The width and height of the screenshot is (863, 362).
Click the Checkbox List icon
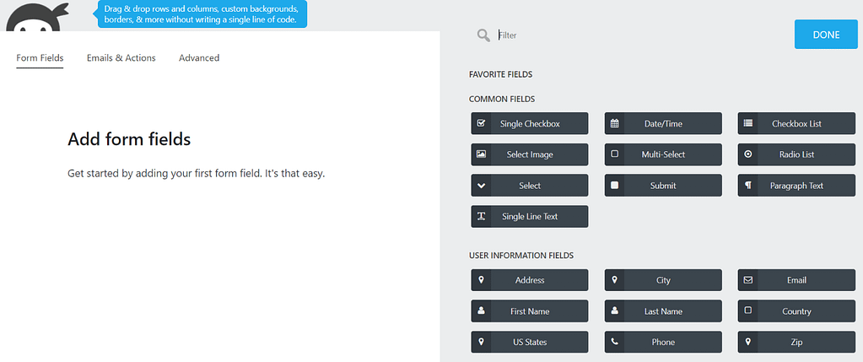(x=748, y=123)
